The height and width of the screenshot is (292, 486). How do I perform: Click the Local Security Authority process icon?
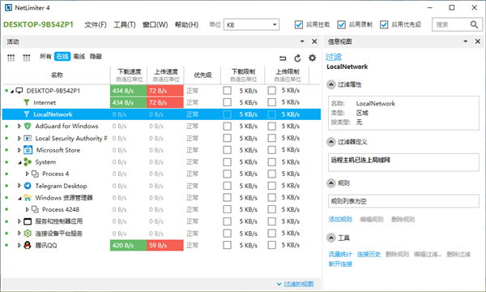28,138
